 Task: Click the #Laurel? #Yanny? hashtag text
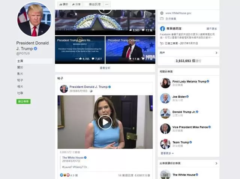coord(75,167)
